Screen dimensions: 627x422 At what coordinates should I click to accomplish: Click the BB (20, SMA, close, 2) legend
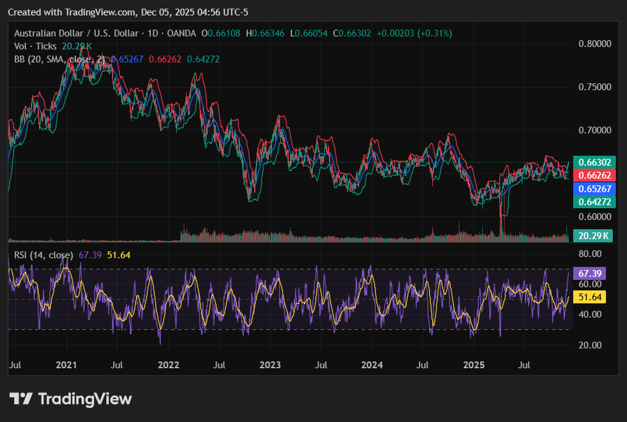click(x=59, y=59)
